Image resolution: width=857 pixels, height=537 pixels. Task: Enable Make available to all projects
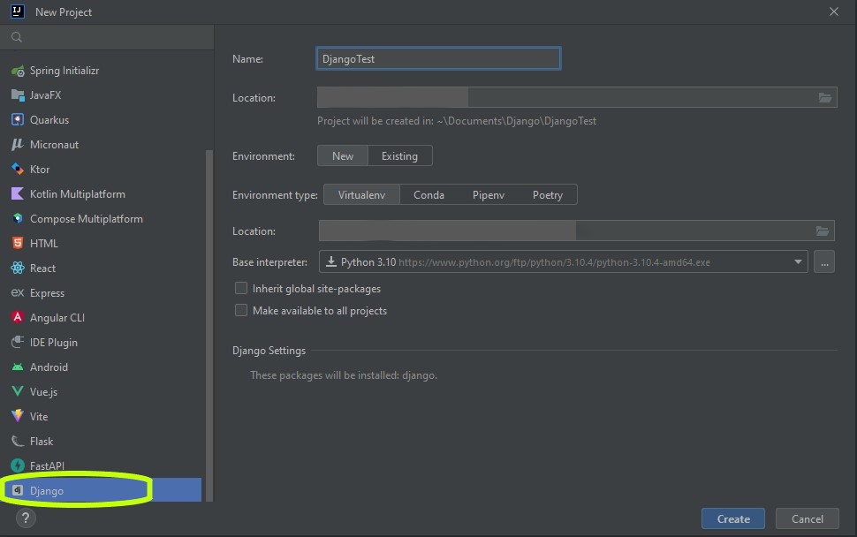[x=241, y=310]
